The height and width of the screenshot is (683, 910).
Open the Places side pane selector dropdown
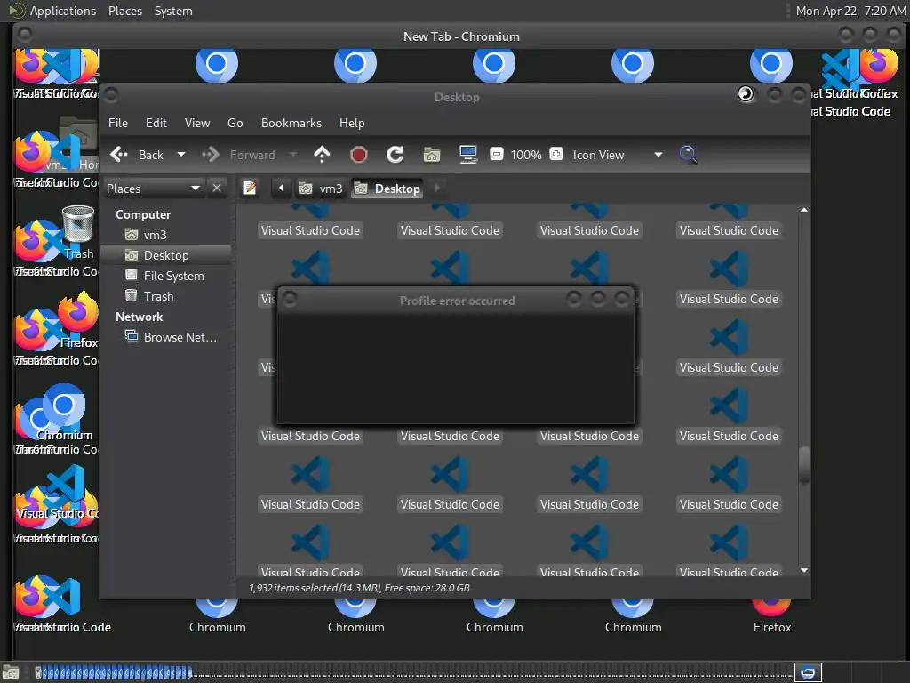tap(154, 189)
